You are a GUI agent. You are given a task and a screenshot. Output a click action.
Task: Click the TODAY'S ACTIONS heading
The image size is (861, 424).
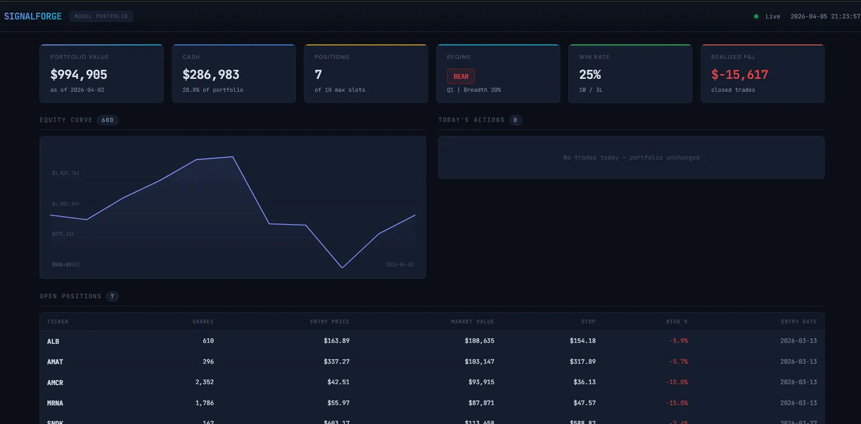click(x=471, y=120)
